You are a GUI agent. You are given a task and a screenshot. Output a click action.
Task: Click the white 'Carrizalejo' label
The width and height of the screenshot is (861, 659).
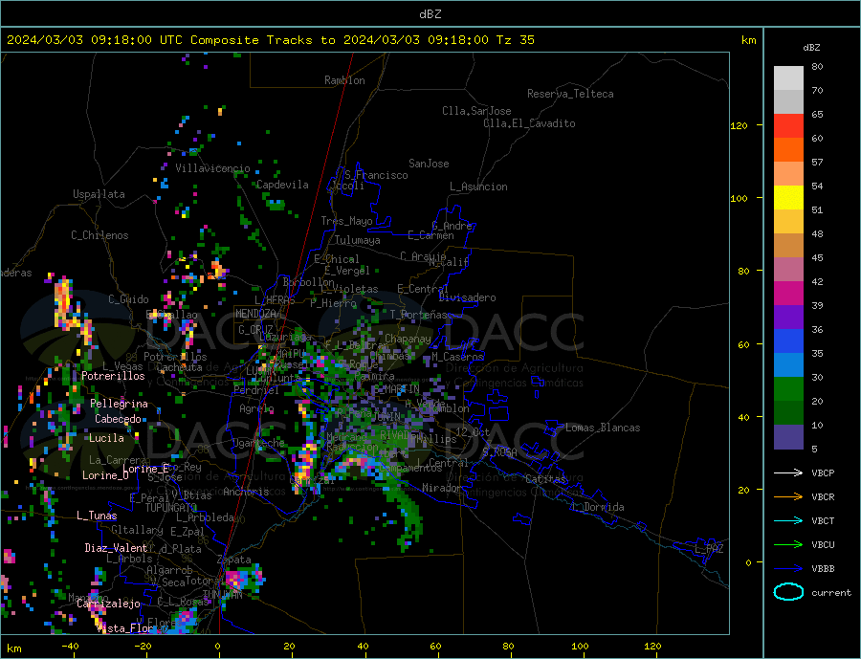[108, 604]
